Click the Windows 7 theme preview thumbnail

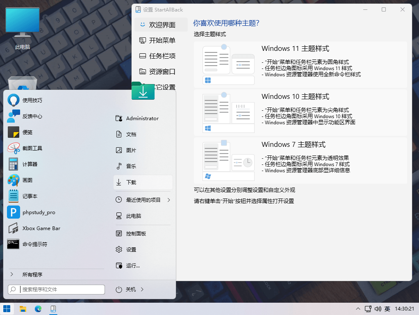228,160
